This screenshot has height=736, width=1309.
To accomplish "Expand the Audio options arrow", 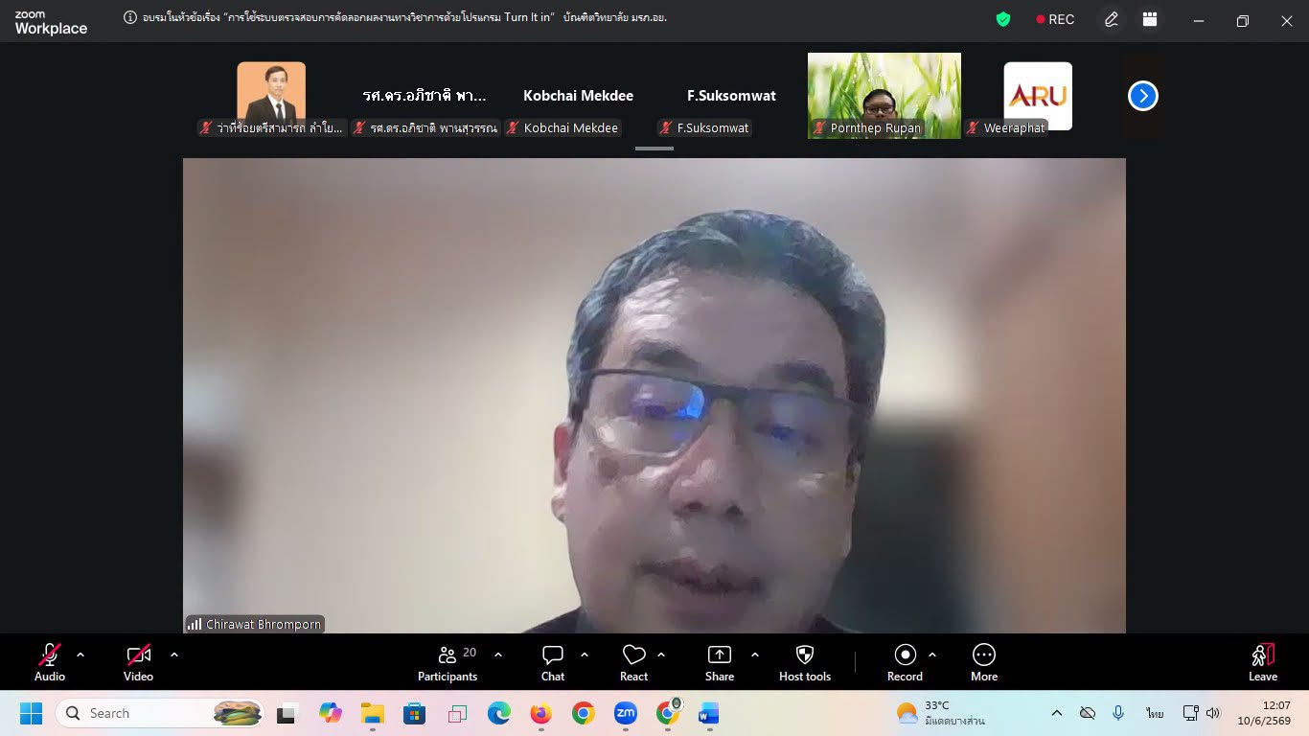I will click(x=80, y=655).
